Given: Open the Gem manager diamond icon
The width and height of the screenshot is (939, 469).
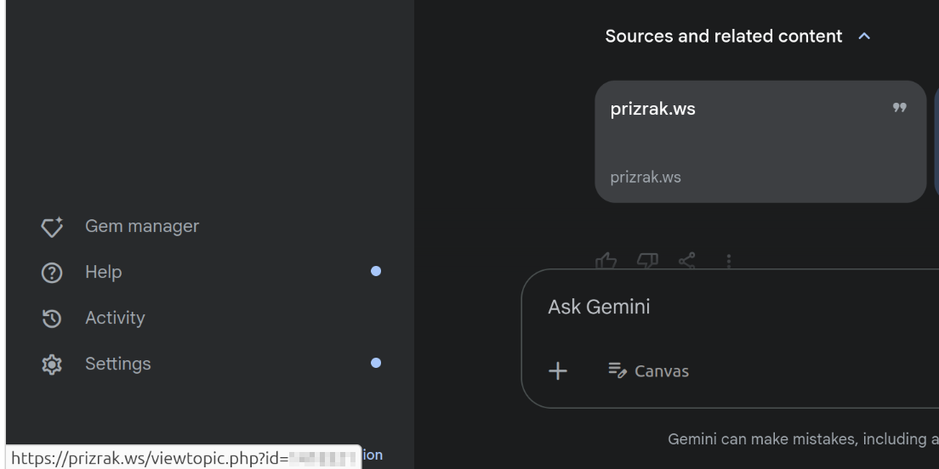Looking at the screenshot, I should click(x=52, y=227).
